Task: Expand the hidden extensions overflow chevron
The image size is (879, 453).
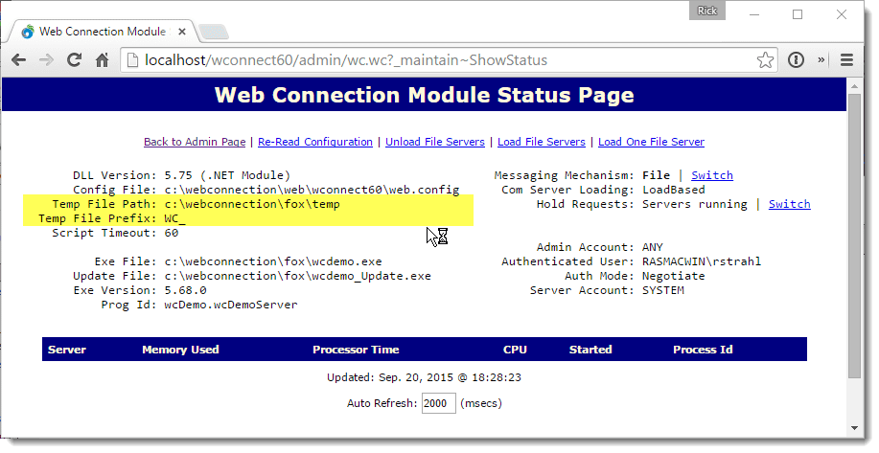Action: [821, 60]
